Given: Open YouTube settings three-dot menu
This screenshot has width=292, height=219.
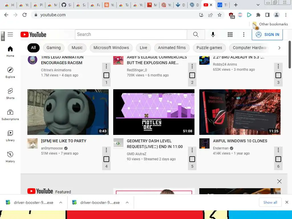Looking at the screenshot, I should (x=244, y=35).
